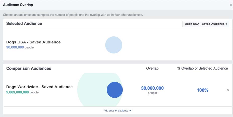Click the 30,000,000 count under Dogs USA

tap(15, 47)
